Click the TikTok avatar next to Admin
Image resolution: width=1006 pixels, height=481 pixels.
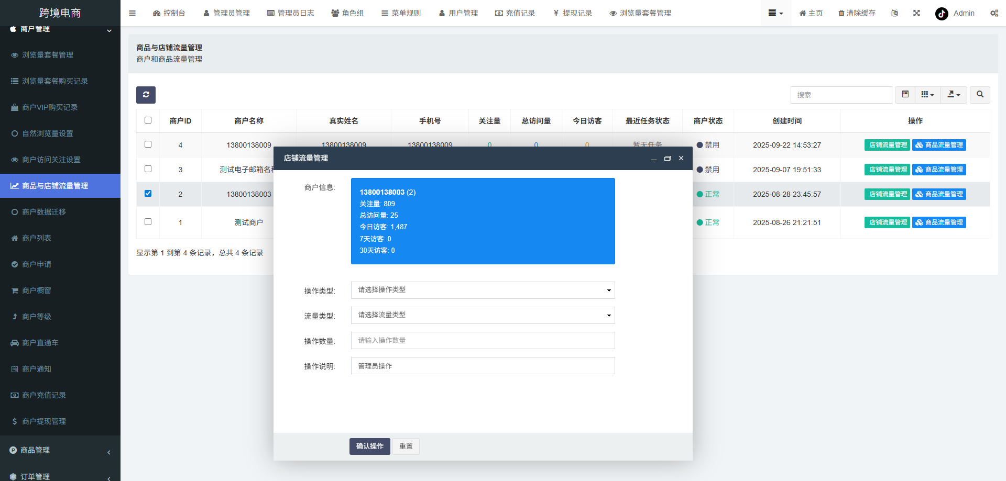pos(941,14)
